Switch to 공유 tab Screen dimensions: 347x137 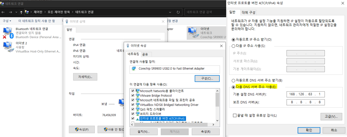click(x=145, y=54)
